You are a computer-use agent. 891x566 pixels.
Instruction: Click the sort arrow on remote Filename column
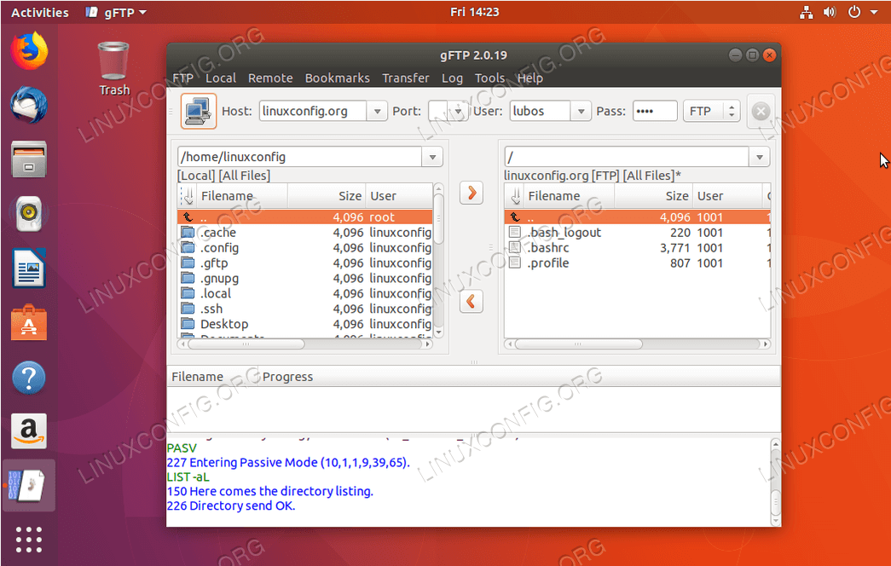point(515,195)
